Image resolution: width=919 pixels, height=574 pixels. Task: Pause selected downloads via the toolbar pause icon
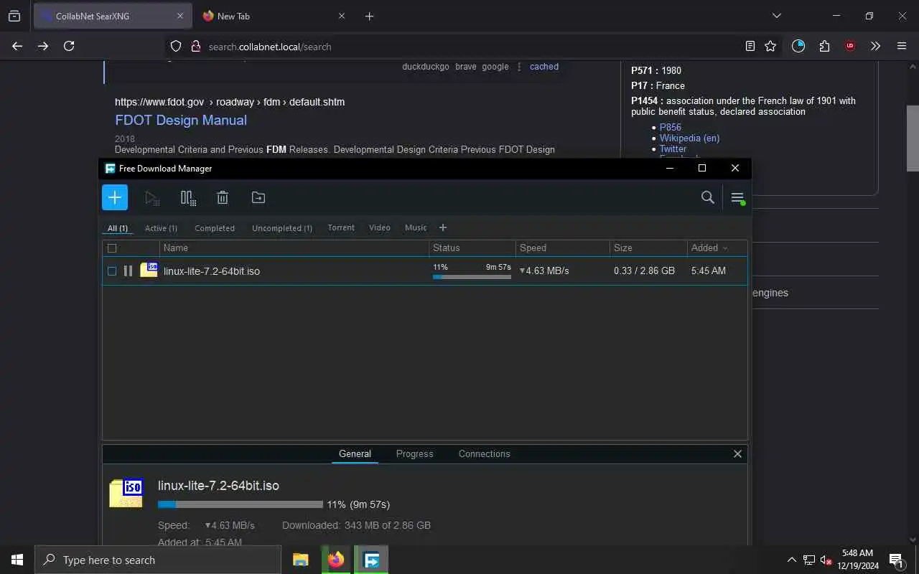click(x=188, y=197)
